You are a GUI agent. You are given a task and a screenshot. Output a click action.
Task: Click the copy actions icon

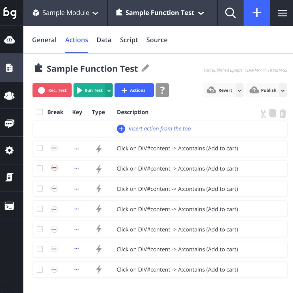pyautogui.click(x=273, y=113)
